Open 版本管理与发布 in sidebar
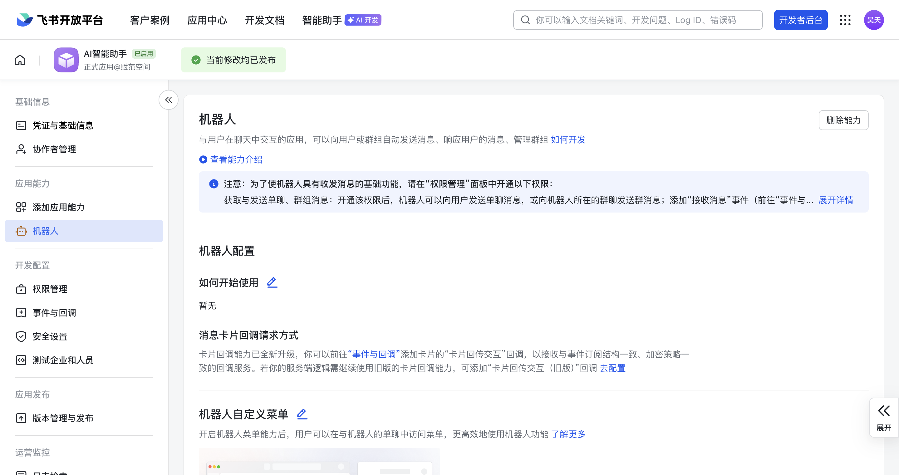This screenshot has width=899, height=475. pyautogui.click(x=84, y=418)
